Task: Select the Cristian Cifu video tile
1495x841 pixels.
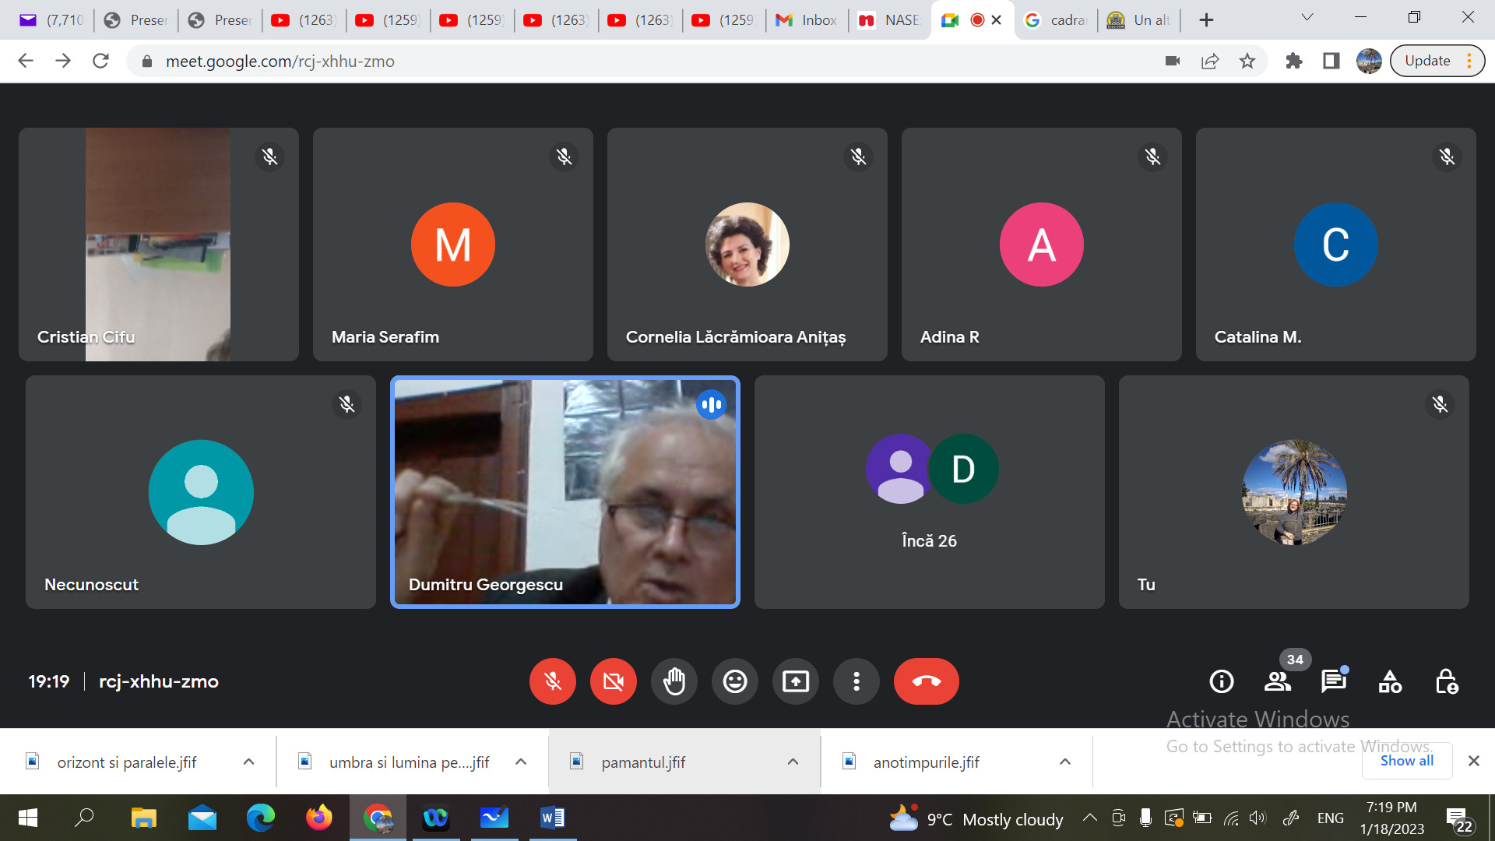Action: click(159, 245)
